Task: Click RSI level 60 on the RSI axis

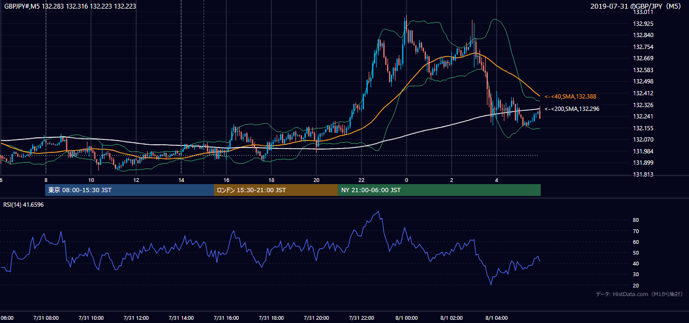Action: [636, 242]
